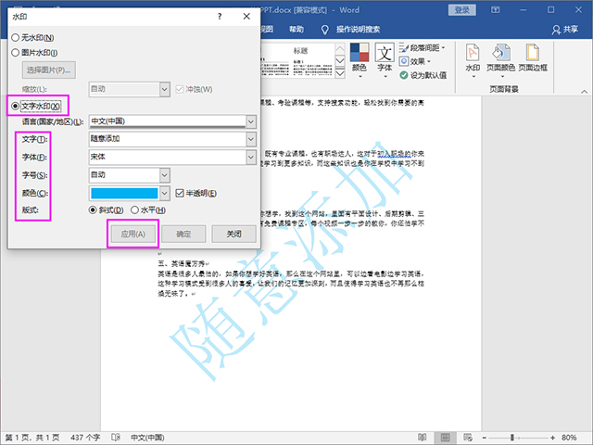The width and height of the screenshot is (593, 445).
Task: Click OK (确定) button
Action: tap(183, 234)
